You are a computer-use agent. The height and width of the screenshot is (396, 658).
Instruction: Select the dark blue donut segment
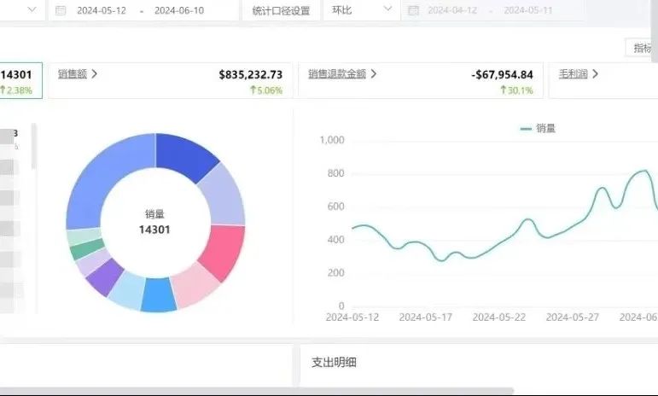point(184,154)
